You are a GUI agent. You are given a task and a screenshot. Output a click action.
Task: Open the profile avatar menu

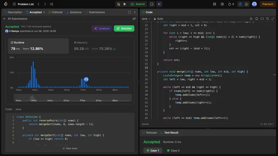click(254, 4)
